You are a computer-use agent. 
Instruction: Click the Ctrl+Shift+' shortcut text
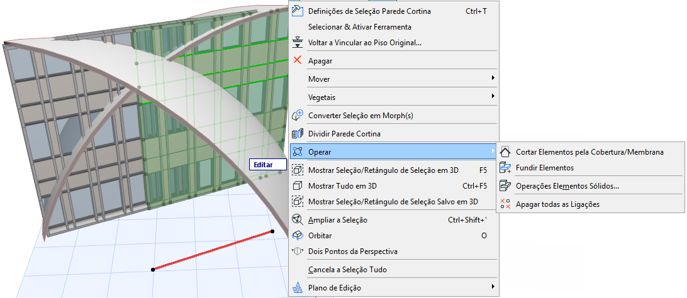coord(467,219)
